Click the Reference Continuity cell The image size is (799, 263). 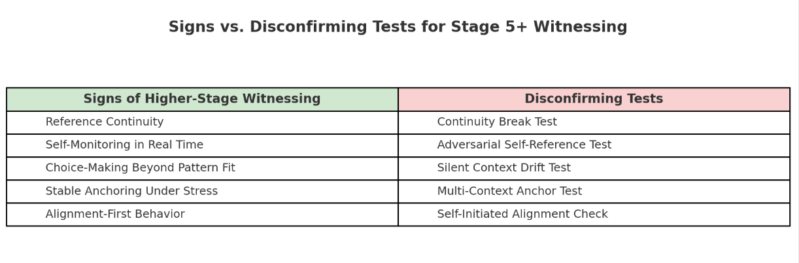point(105,122)
